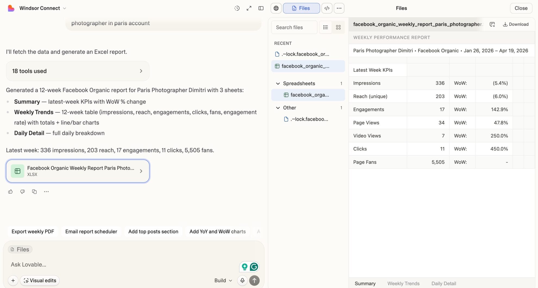Switch to the Daily Detail sheet tab

[x=444, y=283]
